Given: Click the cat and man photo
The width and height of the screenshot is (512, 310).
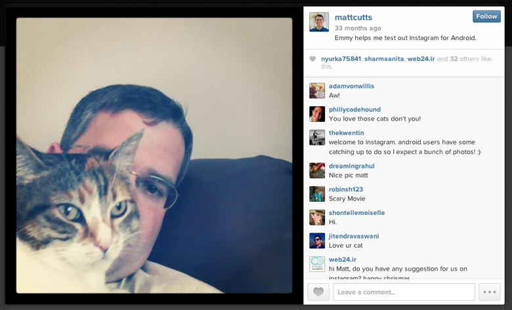Looking at the screenshot, I should 154,155.
